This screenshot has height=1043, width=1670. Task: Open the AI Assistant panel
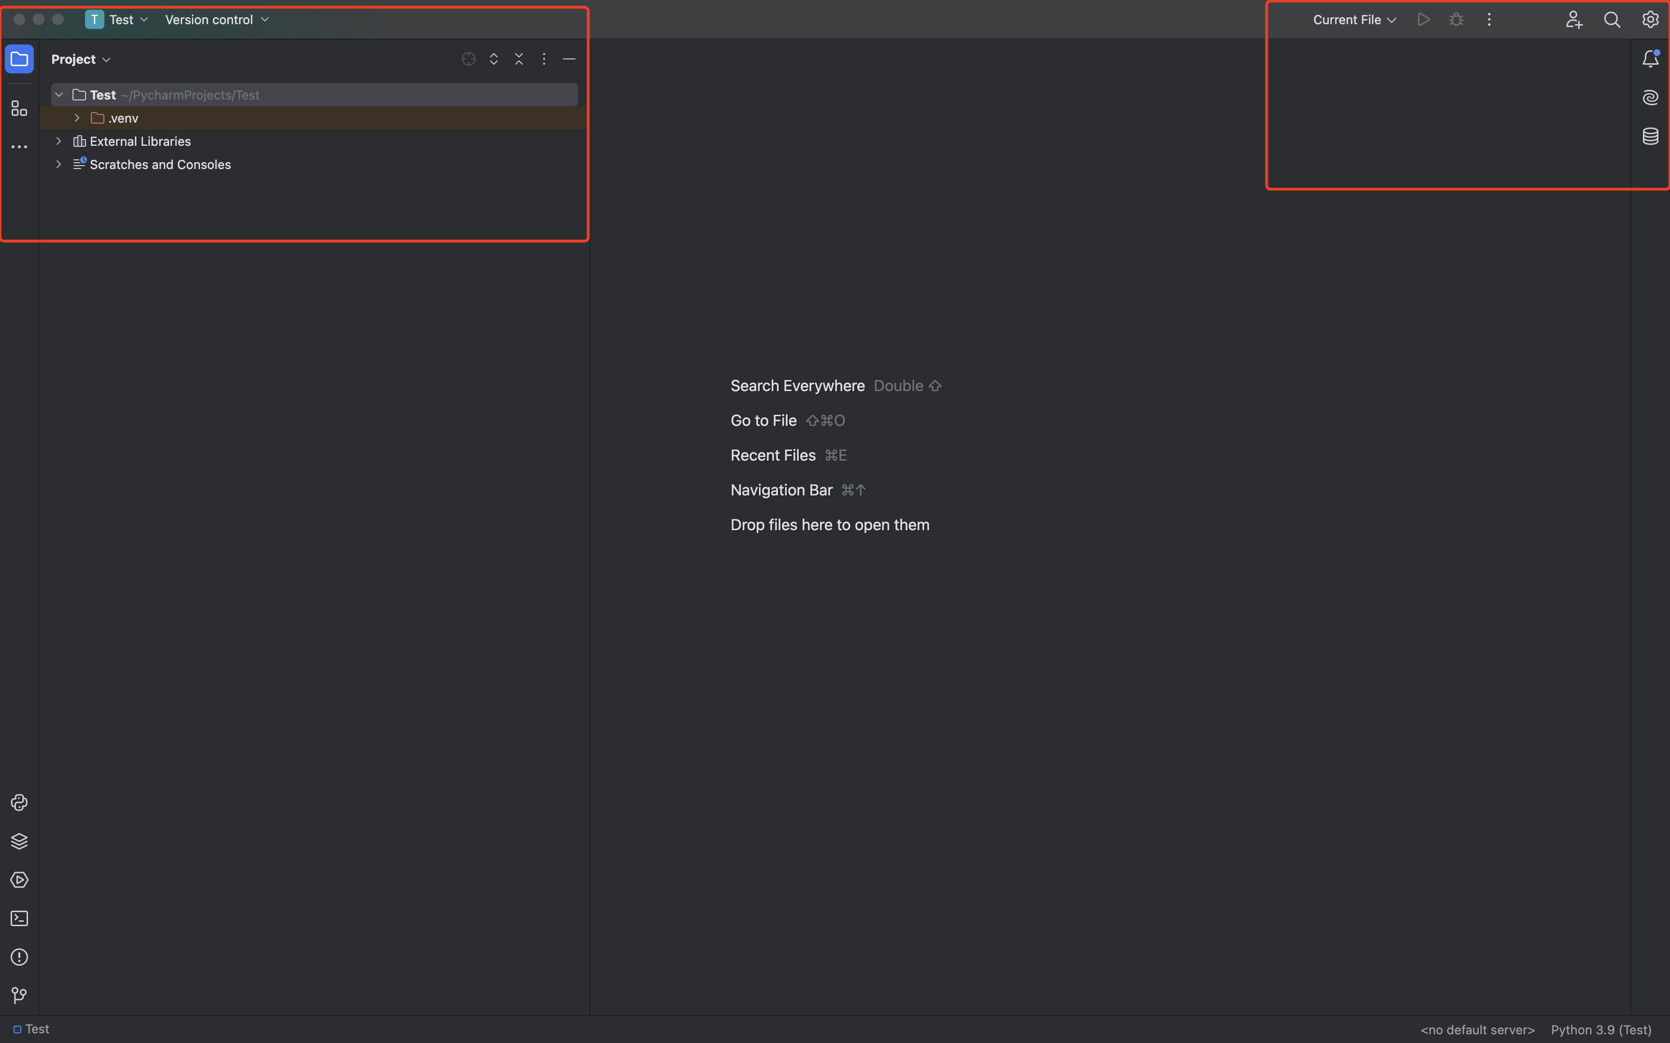click(1650, 97)
